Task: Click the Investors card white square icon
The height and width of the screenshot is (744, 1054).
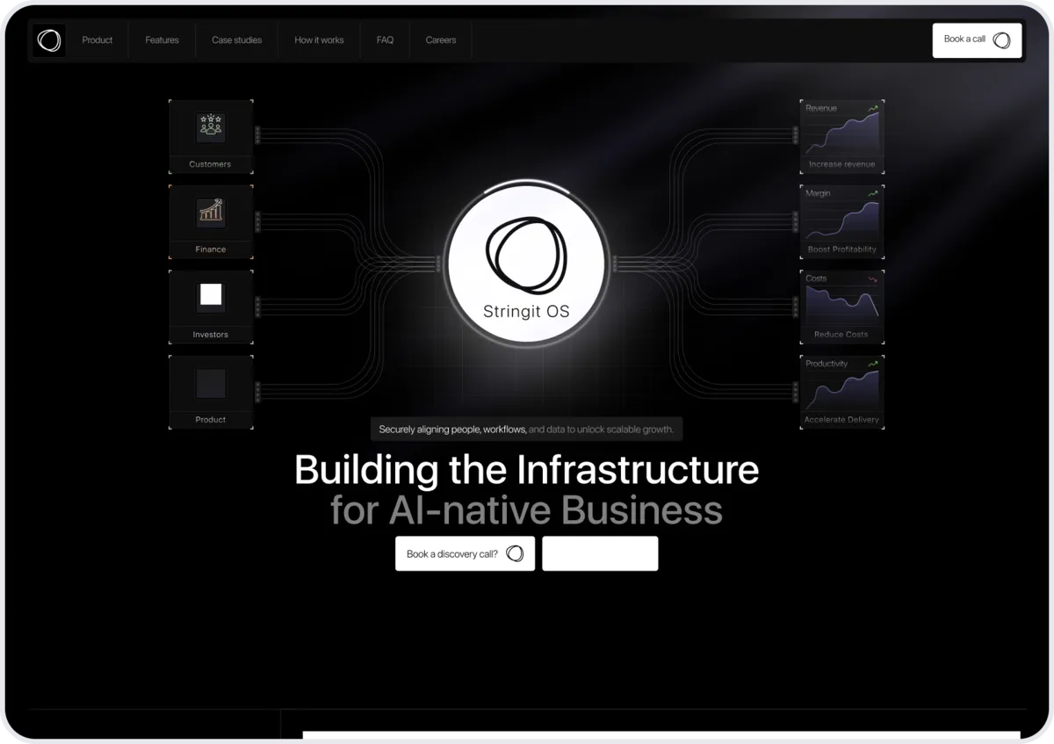Action: click(x=211, y=296)
